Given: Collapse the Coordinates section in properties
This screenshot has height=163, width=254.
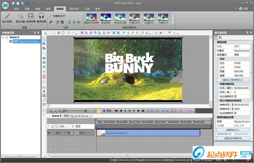Looking at the screenshot, I should pyautogui.click(x=218, y=59).
